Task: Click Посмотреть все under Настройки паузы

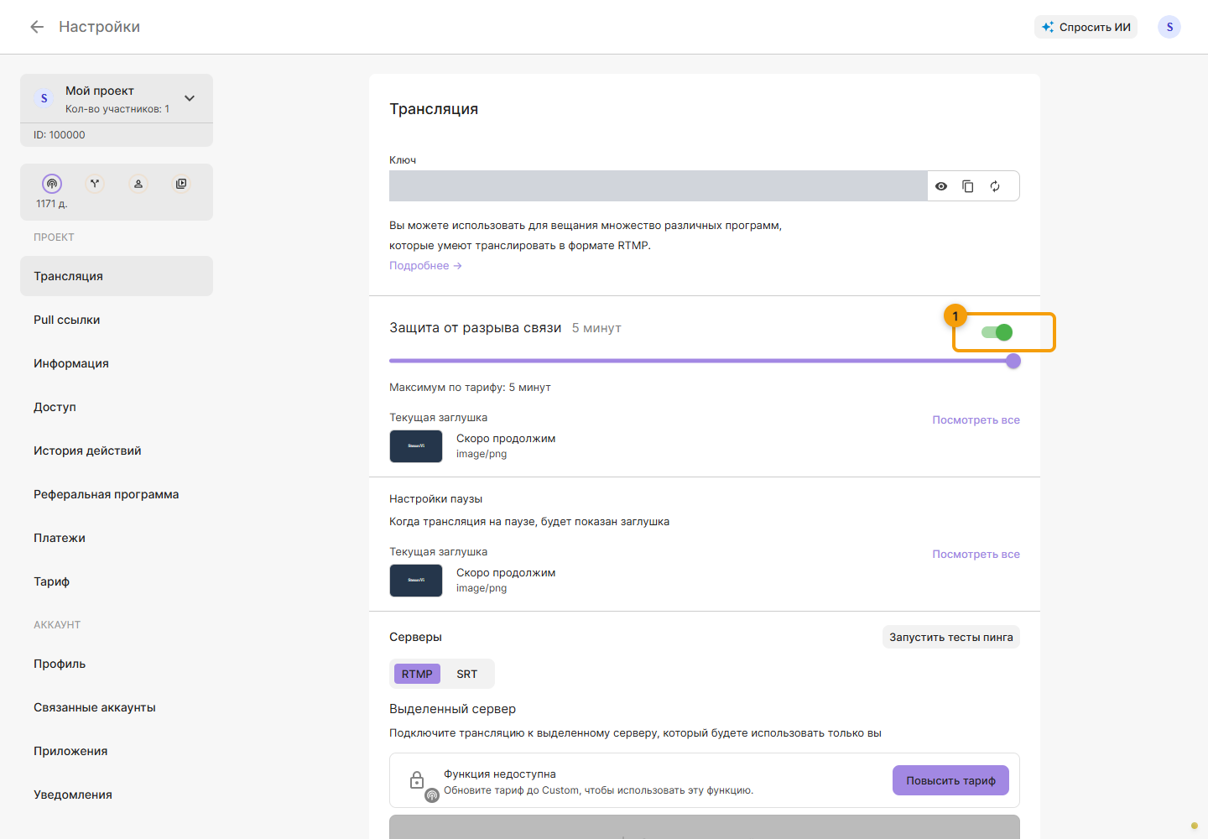Action: coord(976,555)
